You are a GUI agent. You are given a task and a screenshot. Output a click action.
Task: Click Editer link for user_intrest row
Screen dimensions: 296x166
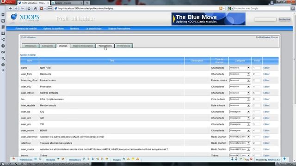tap(266, 93)
